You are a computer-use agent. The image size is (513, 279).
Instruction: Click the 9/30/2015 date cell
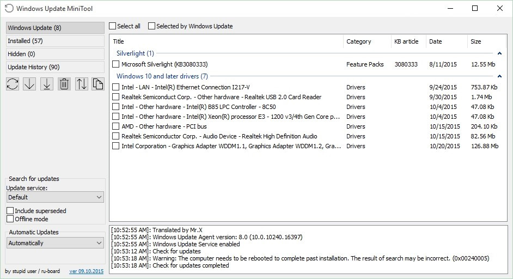coord(443,97)
